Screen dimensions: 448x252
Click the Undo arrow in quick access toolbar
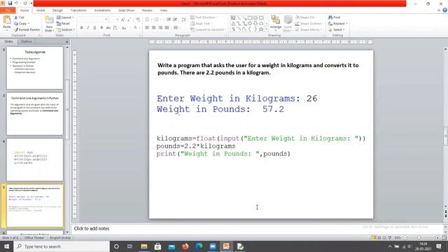click(x=17, y=3)
